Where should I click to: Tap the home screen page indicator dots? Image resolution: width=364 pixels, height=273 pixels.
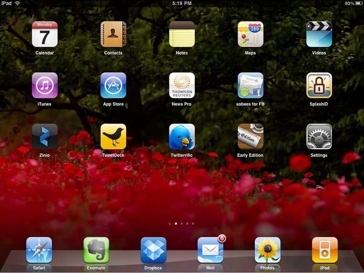[182, 223]
